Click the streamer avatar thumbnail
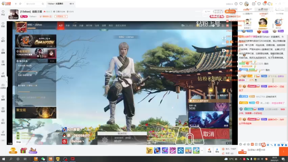288x162 pixels. pyautogui.click(x=13, y=14)
